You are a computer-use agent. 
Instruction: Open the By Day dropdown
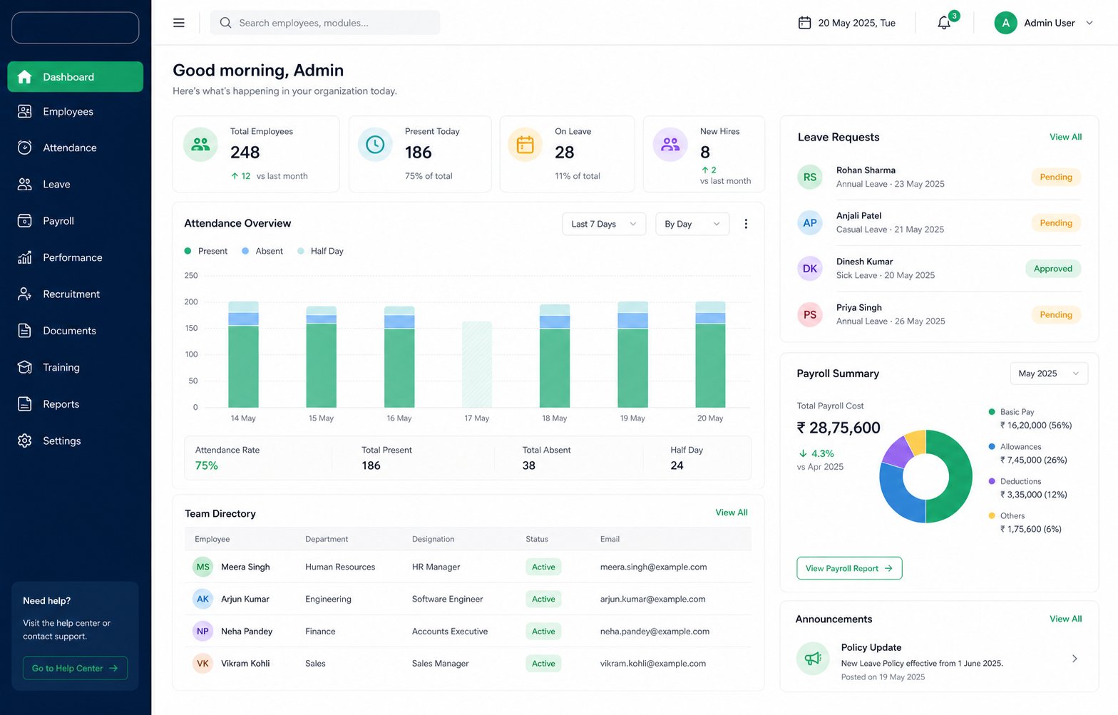(x=692, y=224)
